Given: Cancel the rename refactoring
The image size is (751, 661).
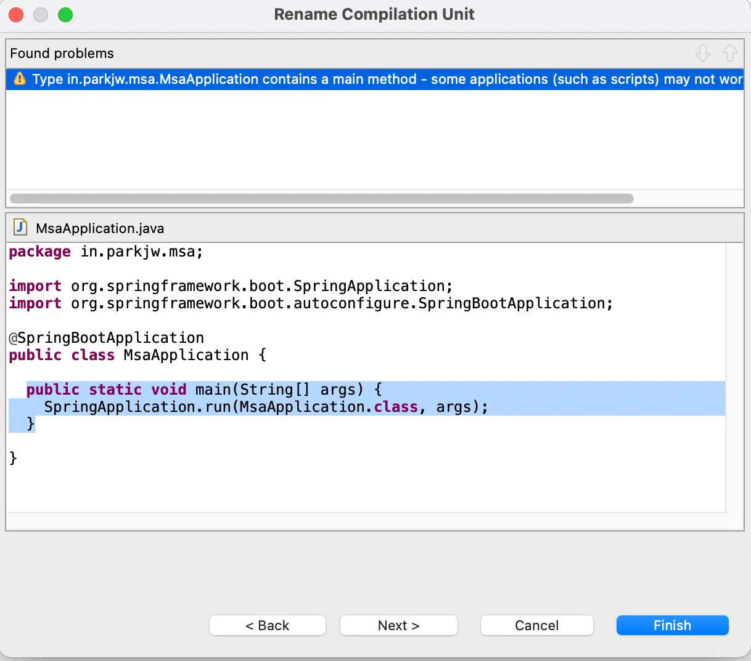Looking at the screenshot, I should [x=536, y=625].
